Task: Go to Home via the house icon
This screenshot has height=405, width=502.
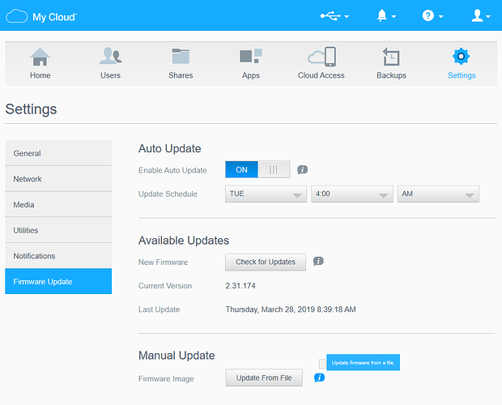Action: click(40, 57)
